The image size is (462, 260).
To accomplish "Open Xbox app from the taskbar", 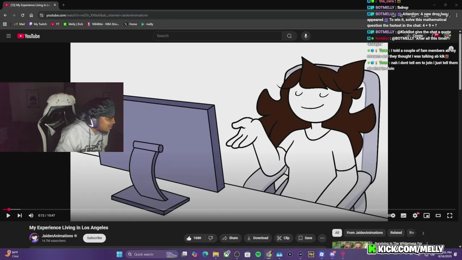I will point(226,254).
